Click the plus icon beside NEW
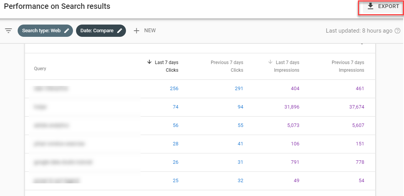The image size is (404, 196). coord(136,31)
